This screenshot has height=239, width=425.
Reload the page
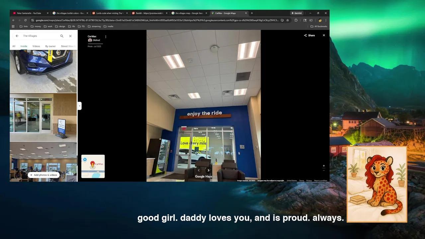pos(25,20)
